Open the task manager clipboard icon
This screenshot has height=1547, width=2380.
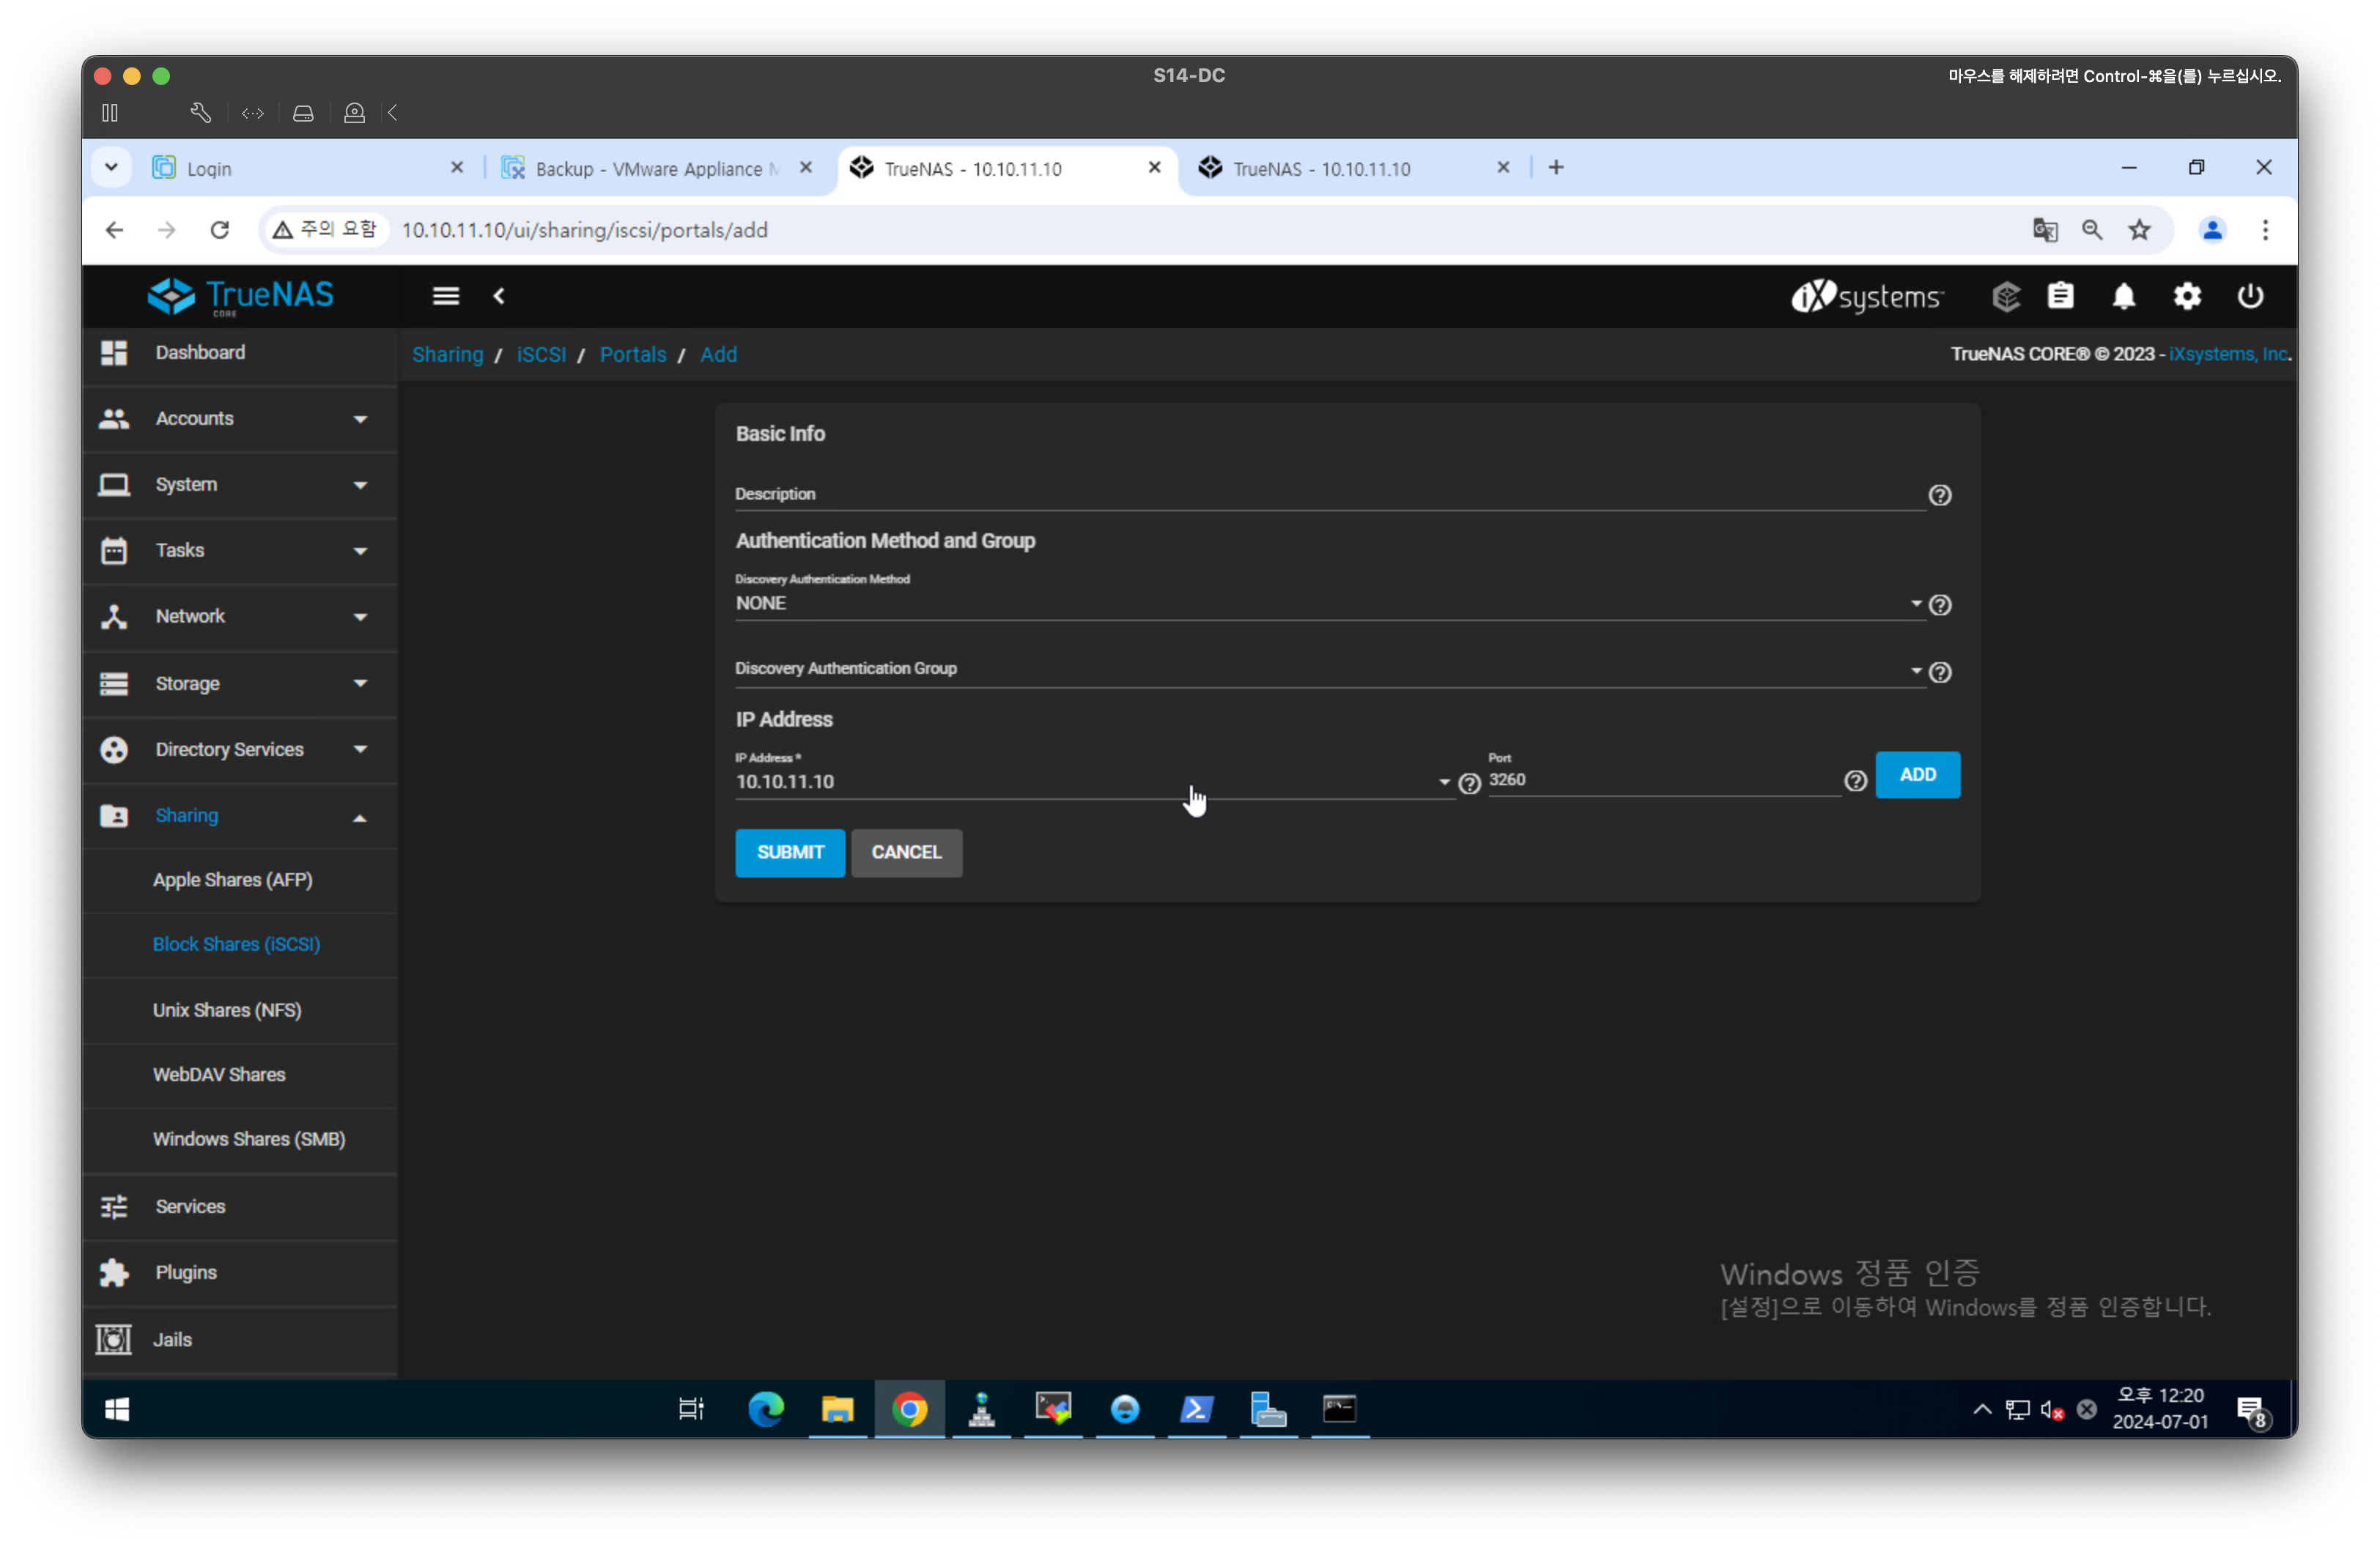pyautogui.click(x=2060, y=297)
